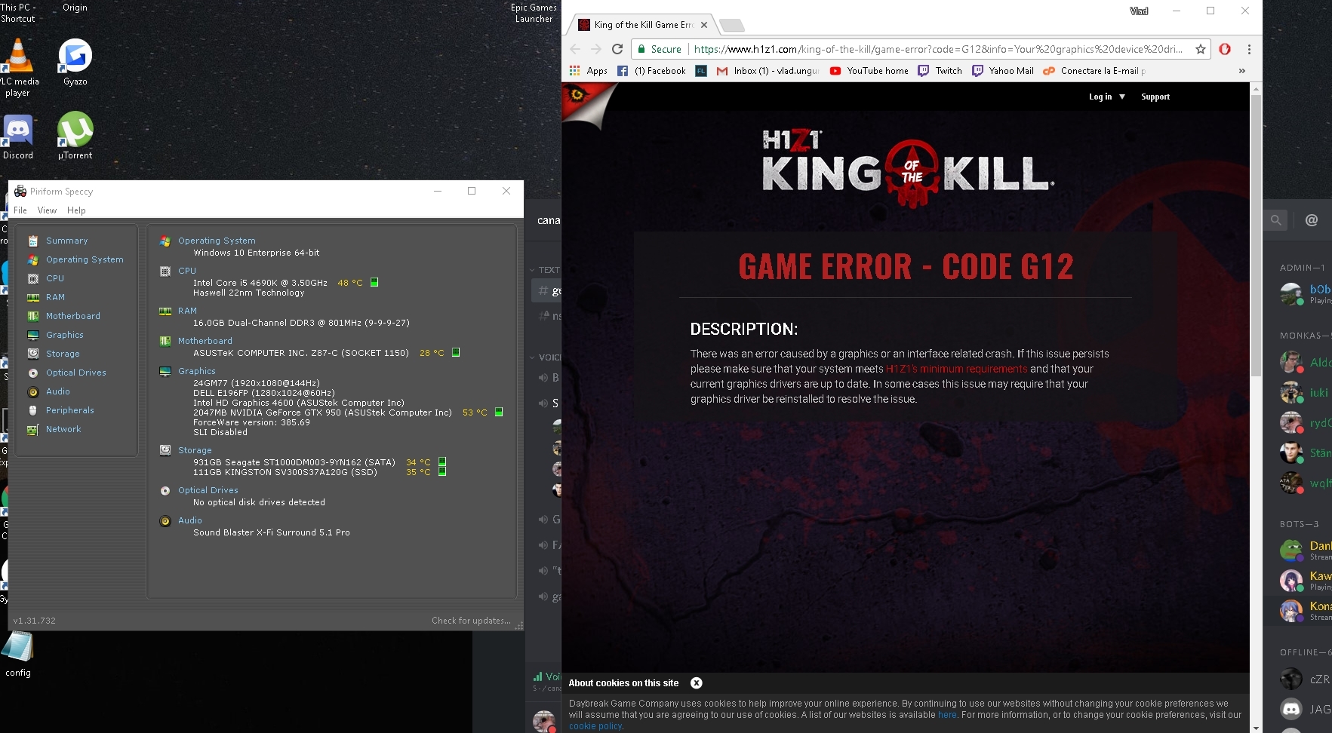Select Motherboard in Speccy sidebar
The height and width of the screenshot is (733, 1332).
click(73, 316)
